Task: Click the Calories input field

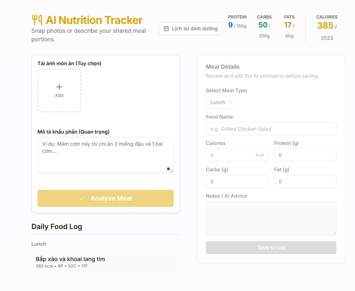Action: (232, 155)
